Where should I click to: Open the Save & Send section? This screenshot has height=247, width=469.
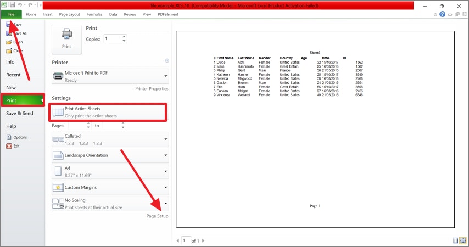coord(19,113)
